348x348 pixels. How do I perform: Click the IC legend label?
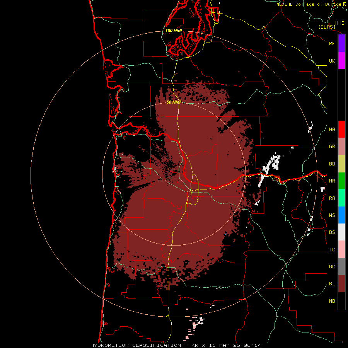[x=332, y=249]
